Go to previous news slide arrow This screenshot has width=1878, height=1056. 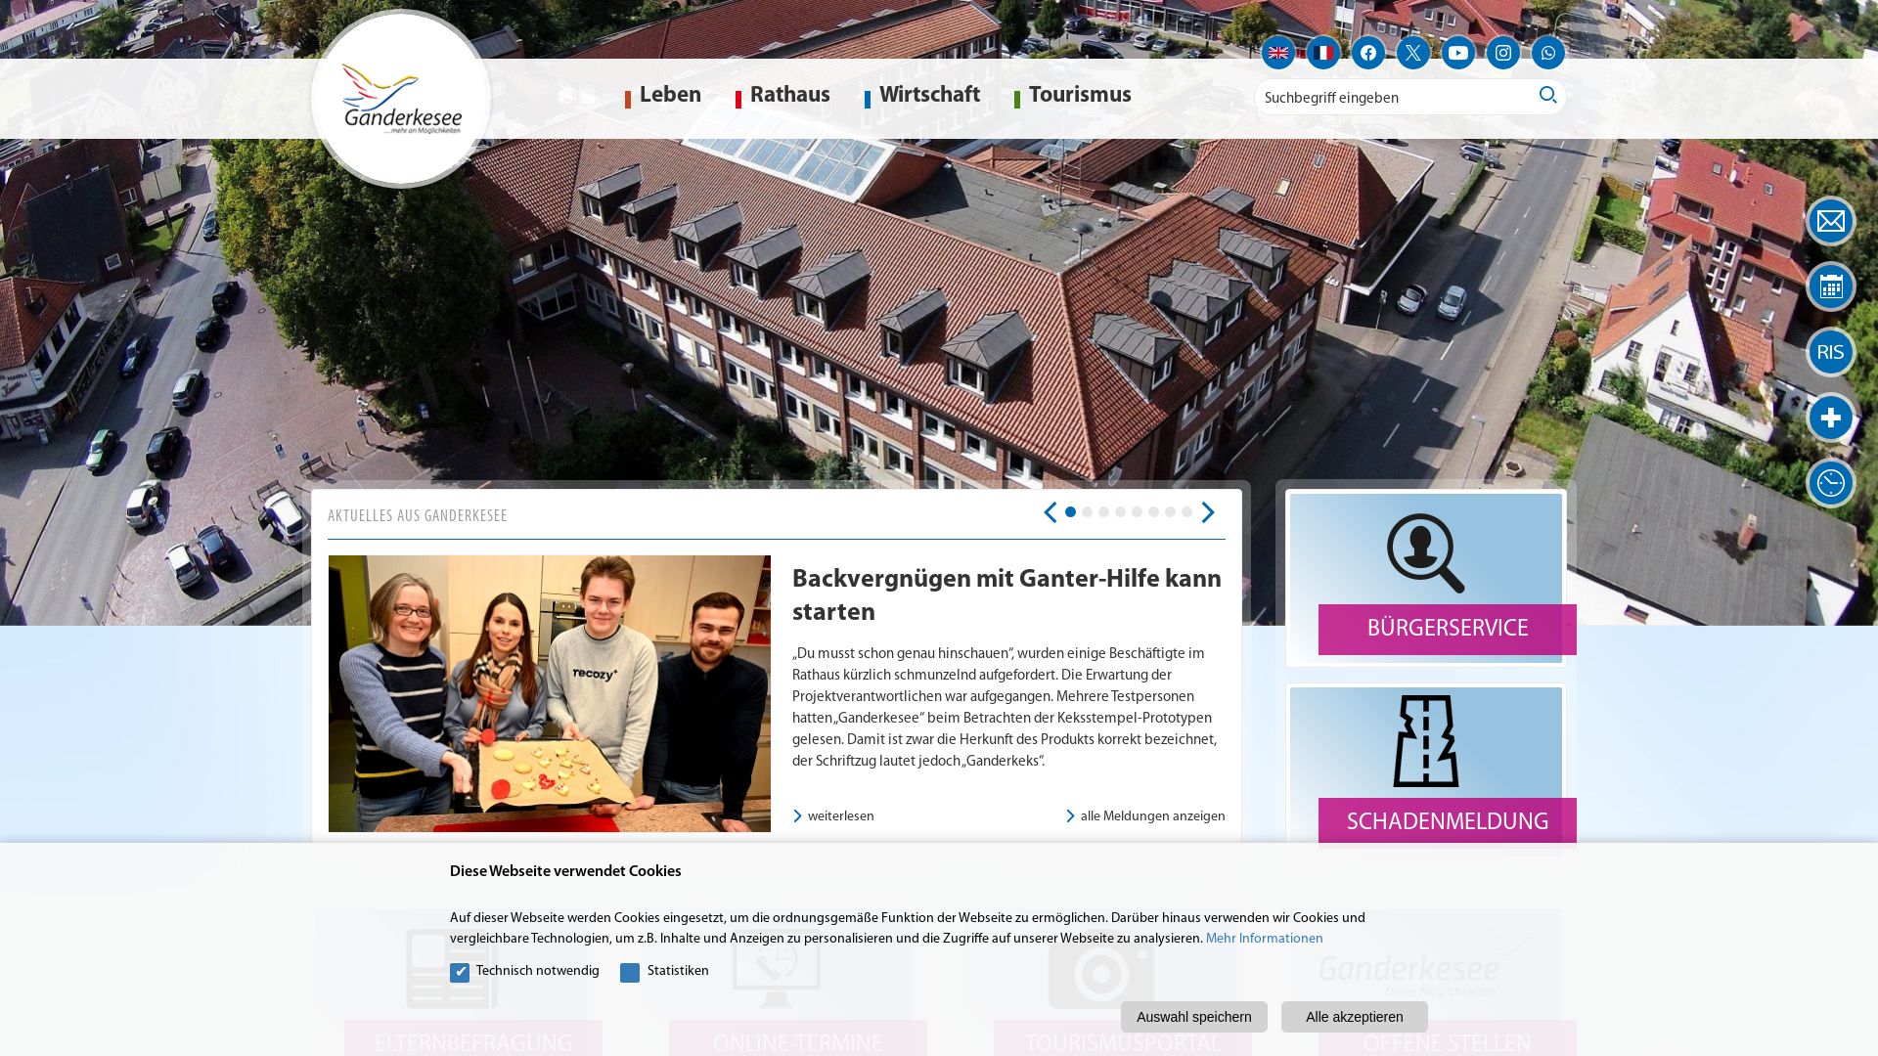(1050, 512)
